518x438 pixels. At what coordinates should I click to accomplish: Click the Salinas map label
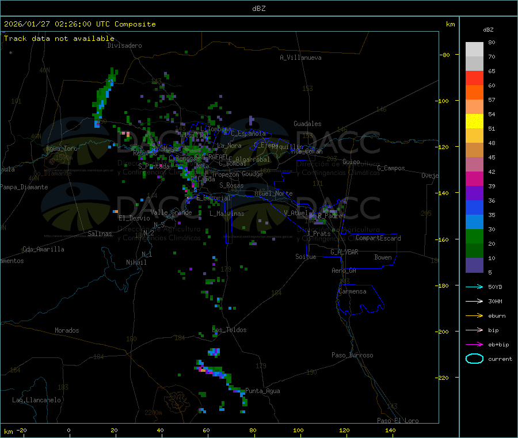(100, 234)
